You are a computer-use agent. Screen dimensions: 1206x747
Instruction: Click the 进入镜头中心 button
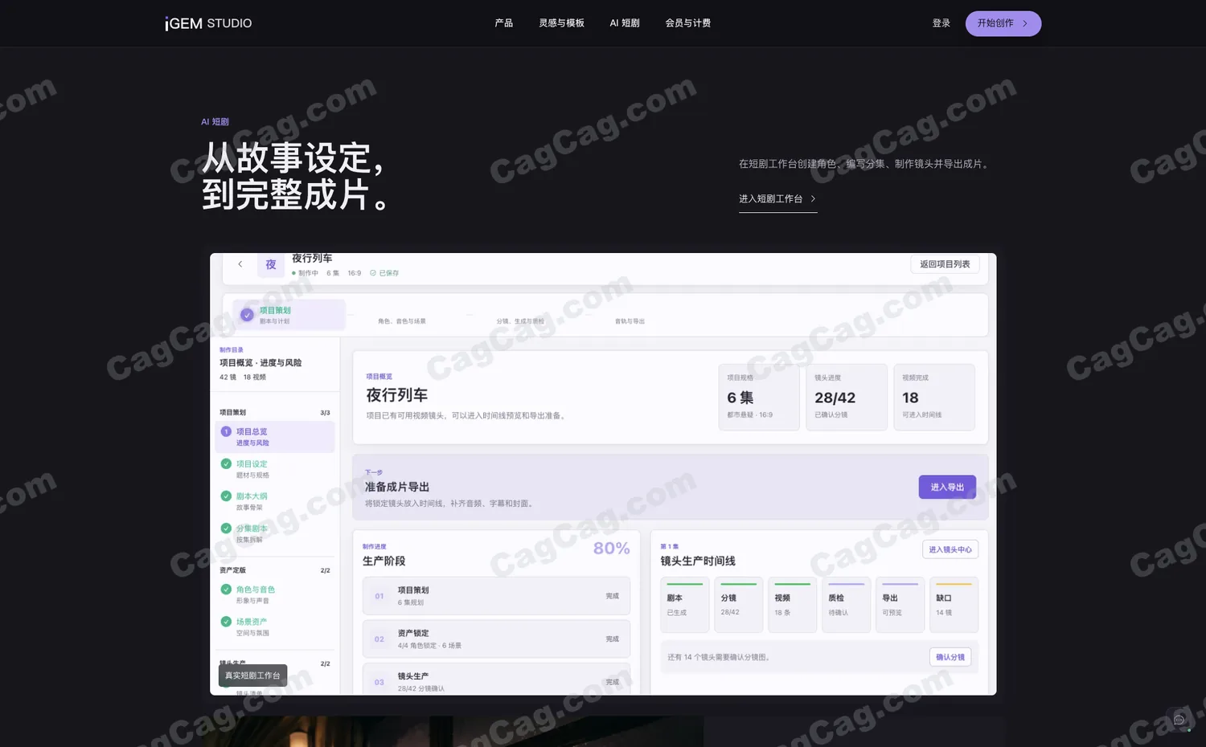pos(950,549)
